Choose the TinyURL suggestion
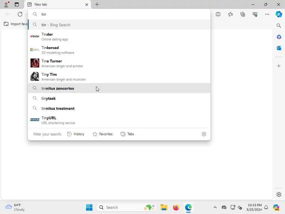Image resolution: width=285 pixels, height=214 pixels. click(x=119, y=120)
